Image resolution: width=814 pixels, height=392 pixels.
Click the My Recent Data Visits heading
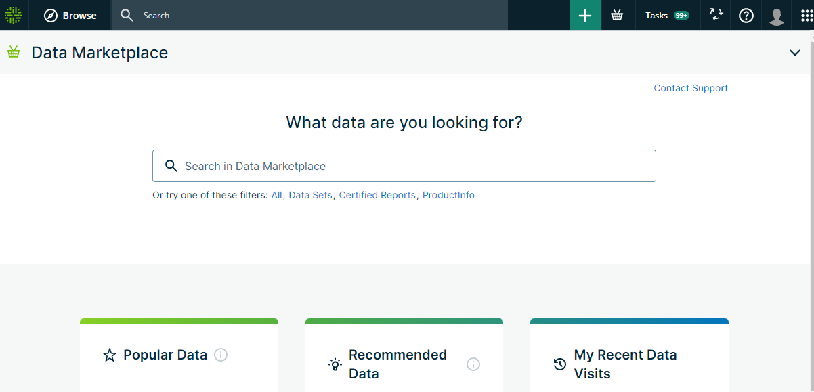[x=625, y=364]
